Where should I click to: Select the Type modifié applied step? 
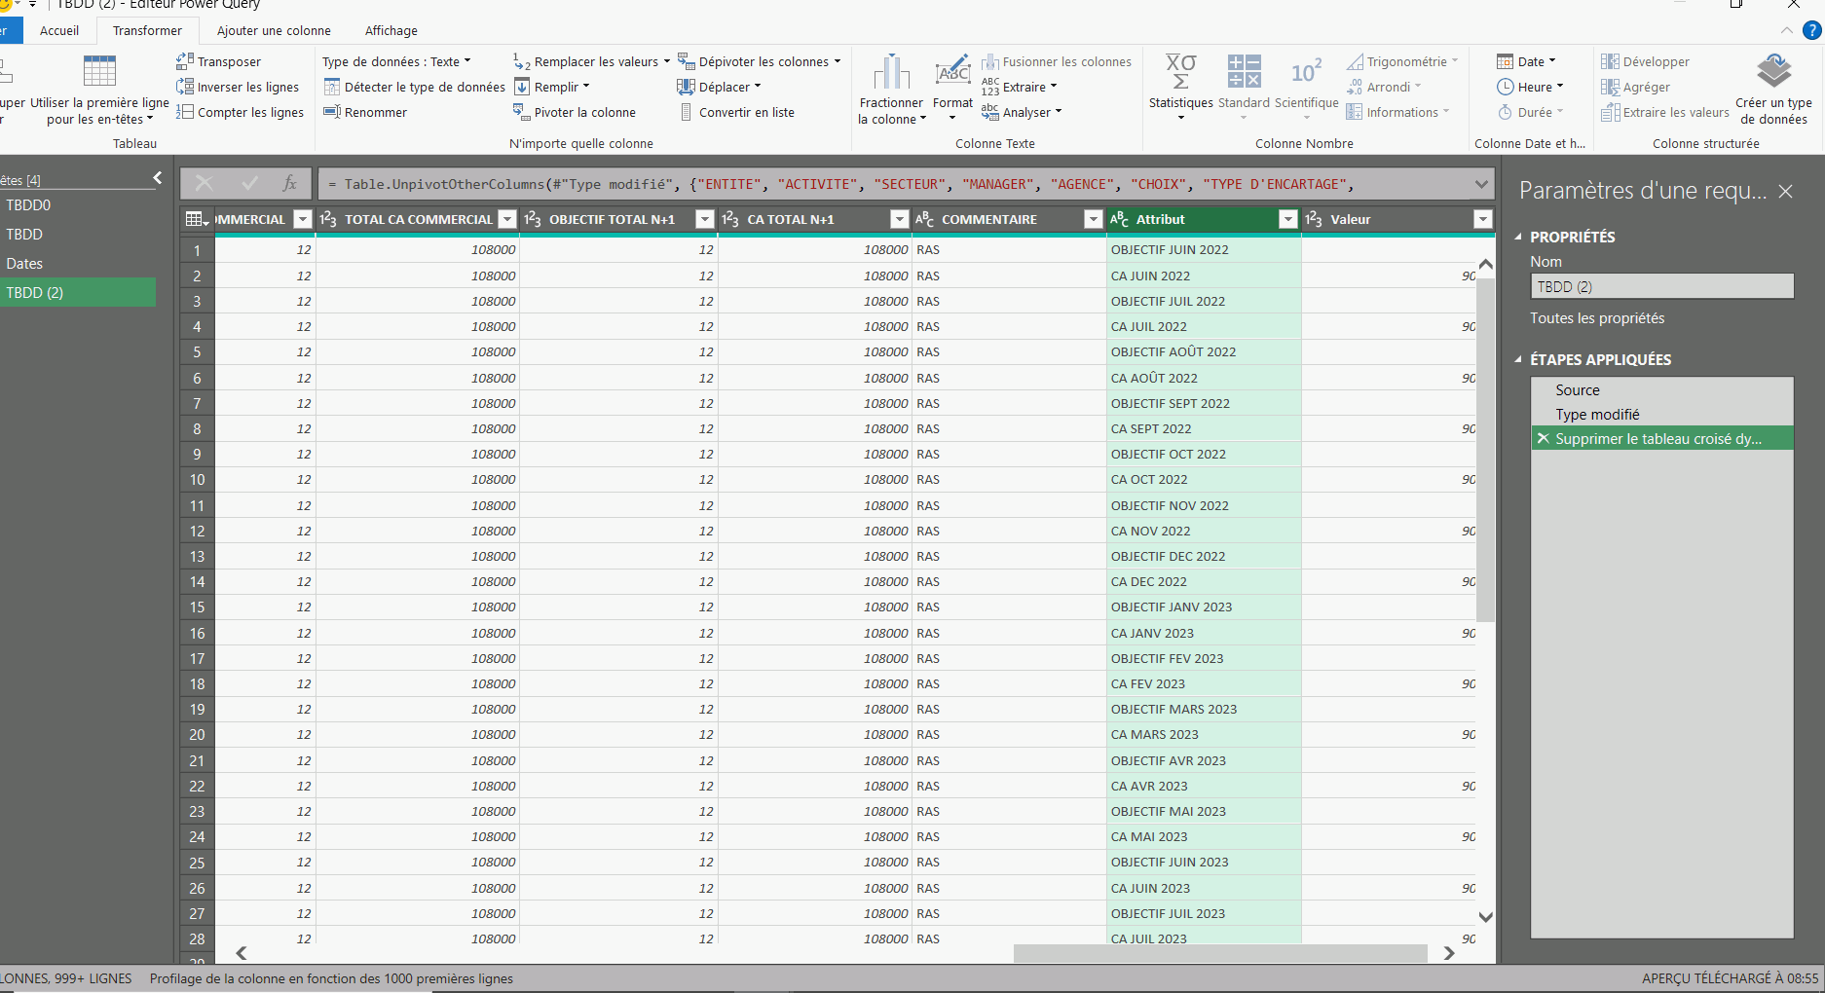(x=1597, y=414)
